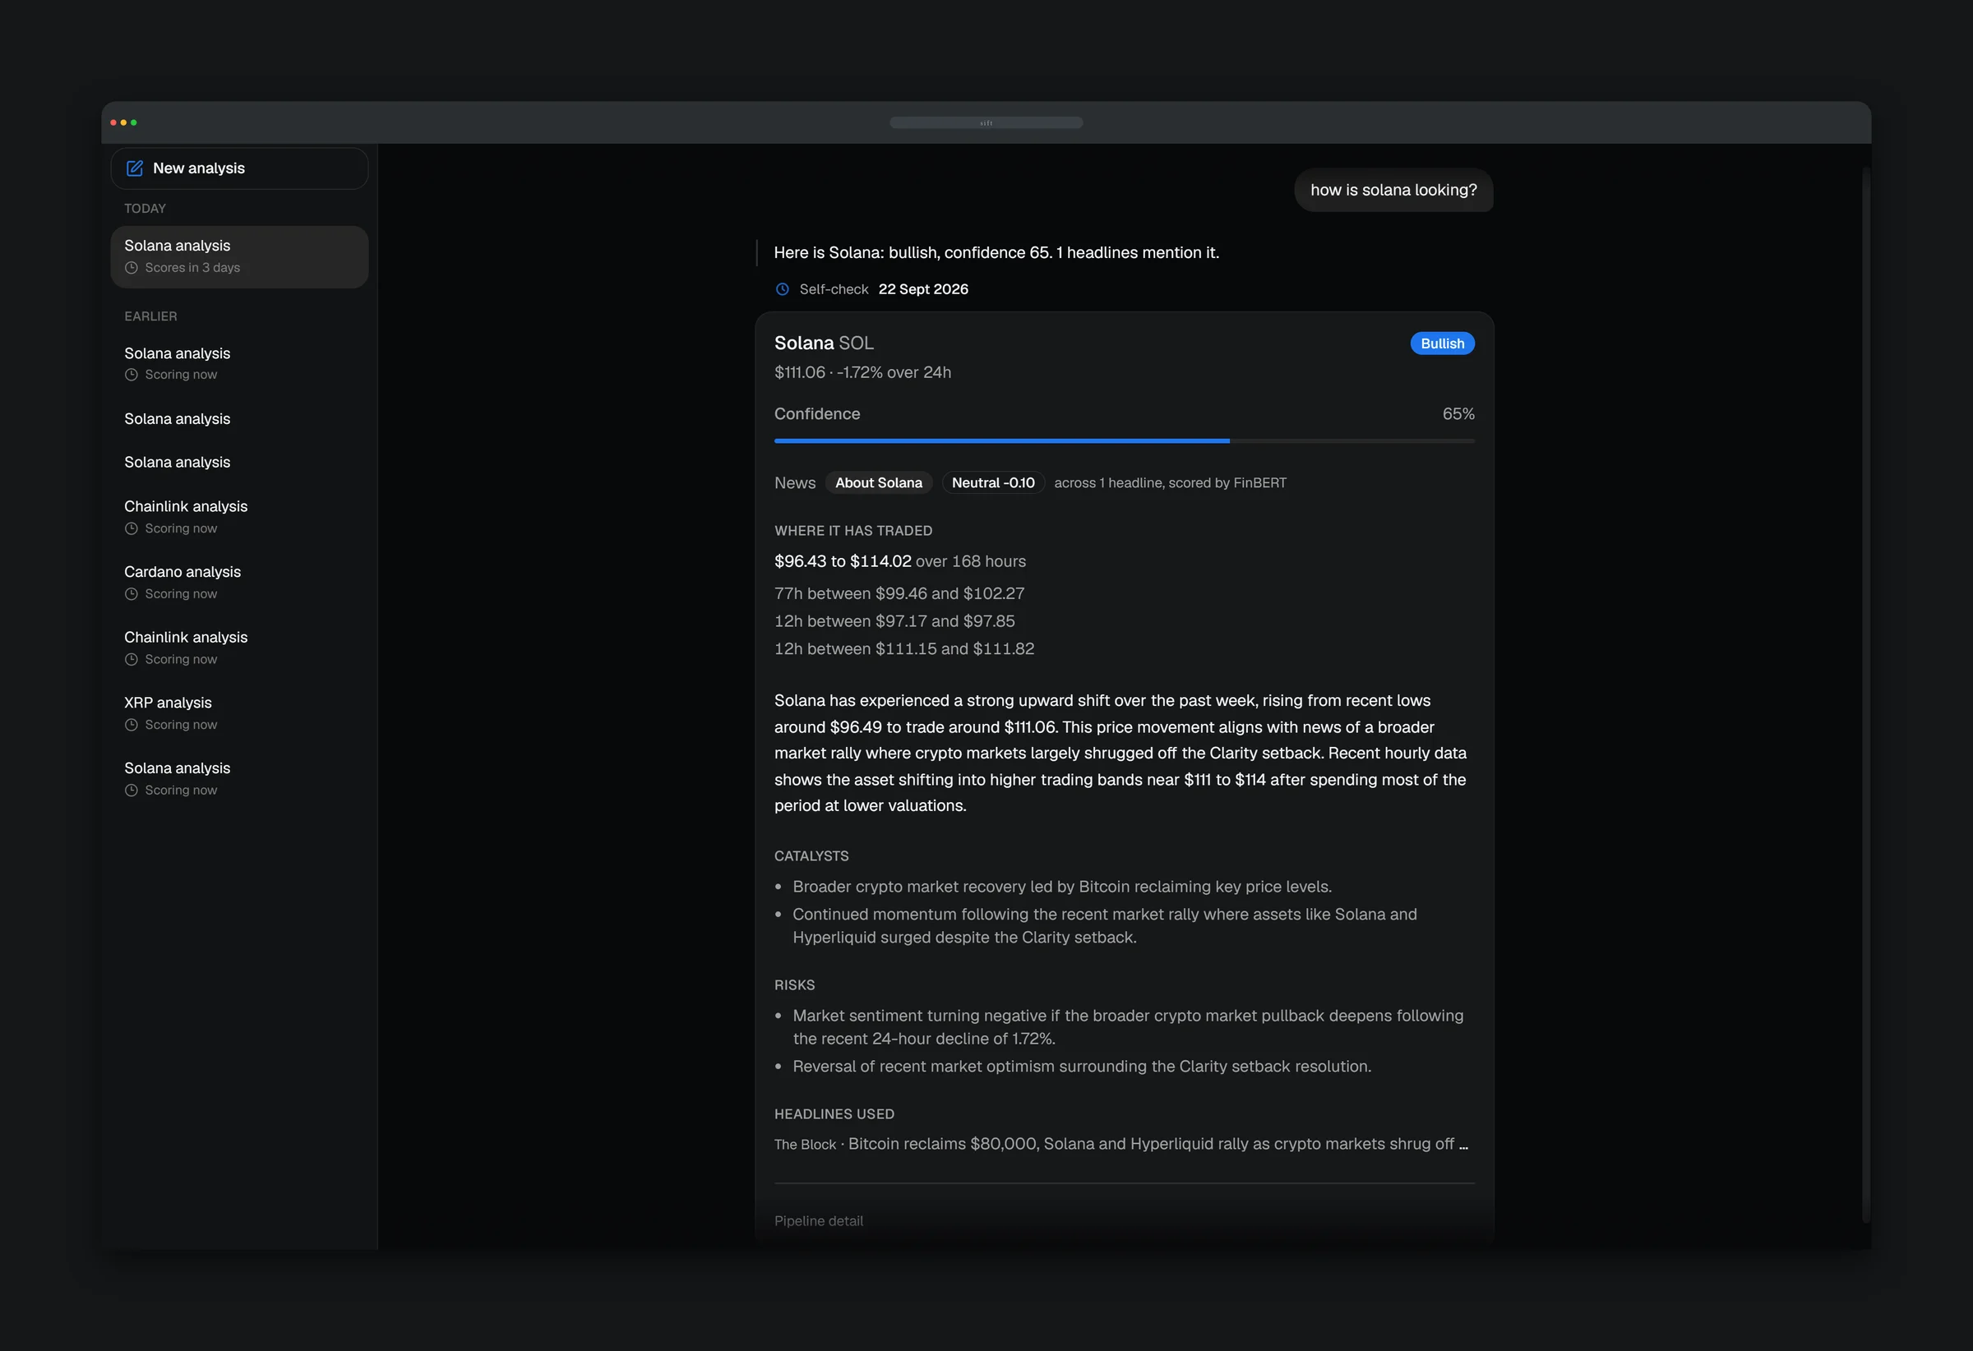Click the window title bar address pill

coord(986,123)
